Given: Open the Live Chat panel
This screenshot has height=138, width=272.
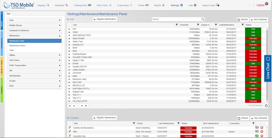Looking at the screenshot, I should [268, 68].
